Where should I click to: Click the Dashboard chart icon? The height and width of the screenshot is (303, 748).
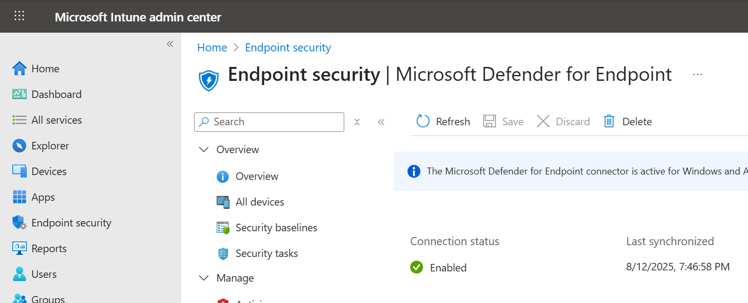19,94
